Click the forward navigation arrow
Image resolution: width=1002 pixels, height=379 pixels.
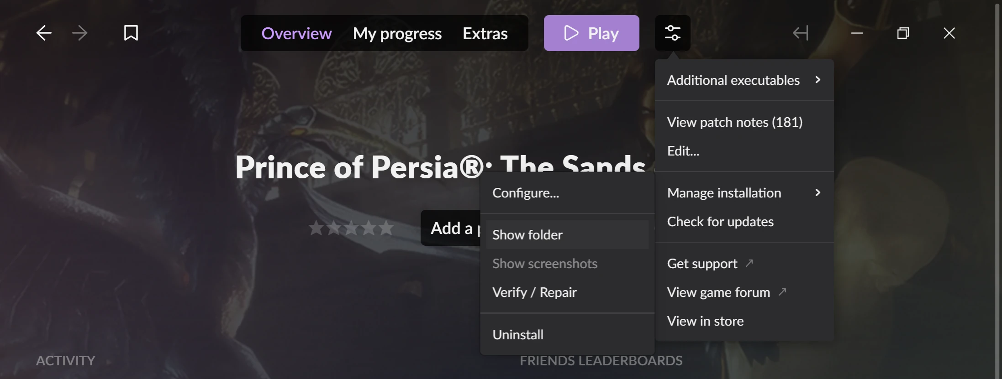pos(80,33)
